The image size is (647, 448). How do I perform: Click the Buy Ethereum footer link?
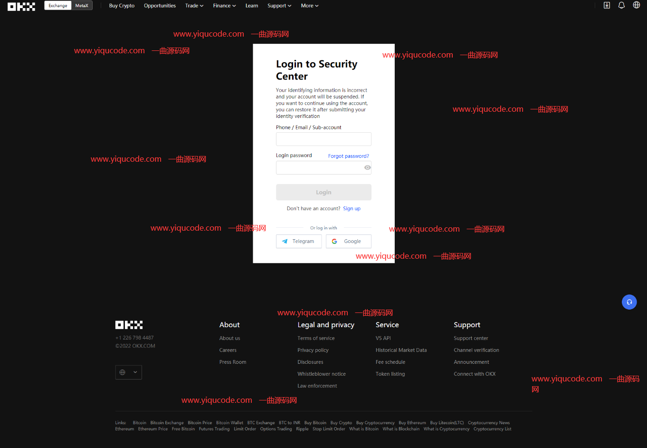pyautogui.click(x=412, y=423)
